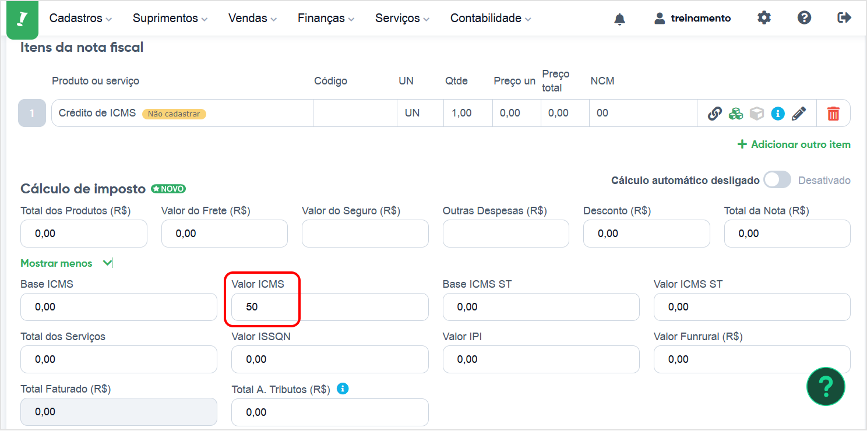Expand the Suprimentos menu
This screenshot has height=431, width=867.
coord(166,18)
